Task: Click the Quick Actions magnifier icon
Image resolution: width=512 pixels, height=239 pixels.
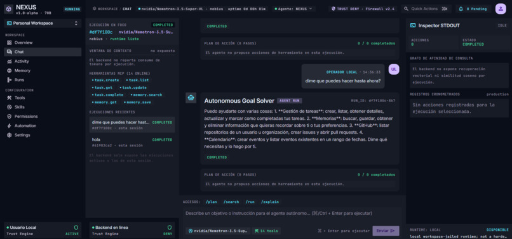Action: pyautogui.click(x=406, y=9)
